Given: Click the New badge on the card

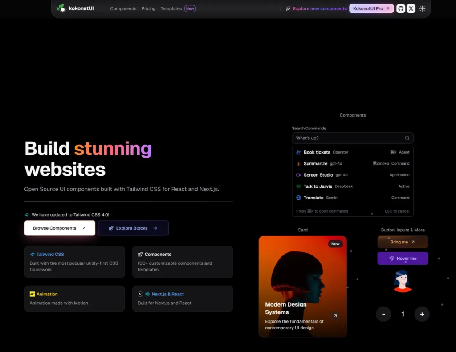Looking at the screenshot, I should coord(335,244).
